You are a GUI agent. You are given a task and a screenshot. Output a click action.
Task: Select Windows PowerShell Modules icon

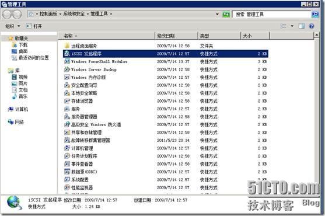coord(67,61)
